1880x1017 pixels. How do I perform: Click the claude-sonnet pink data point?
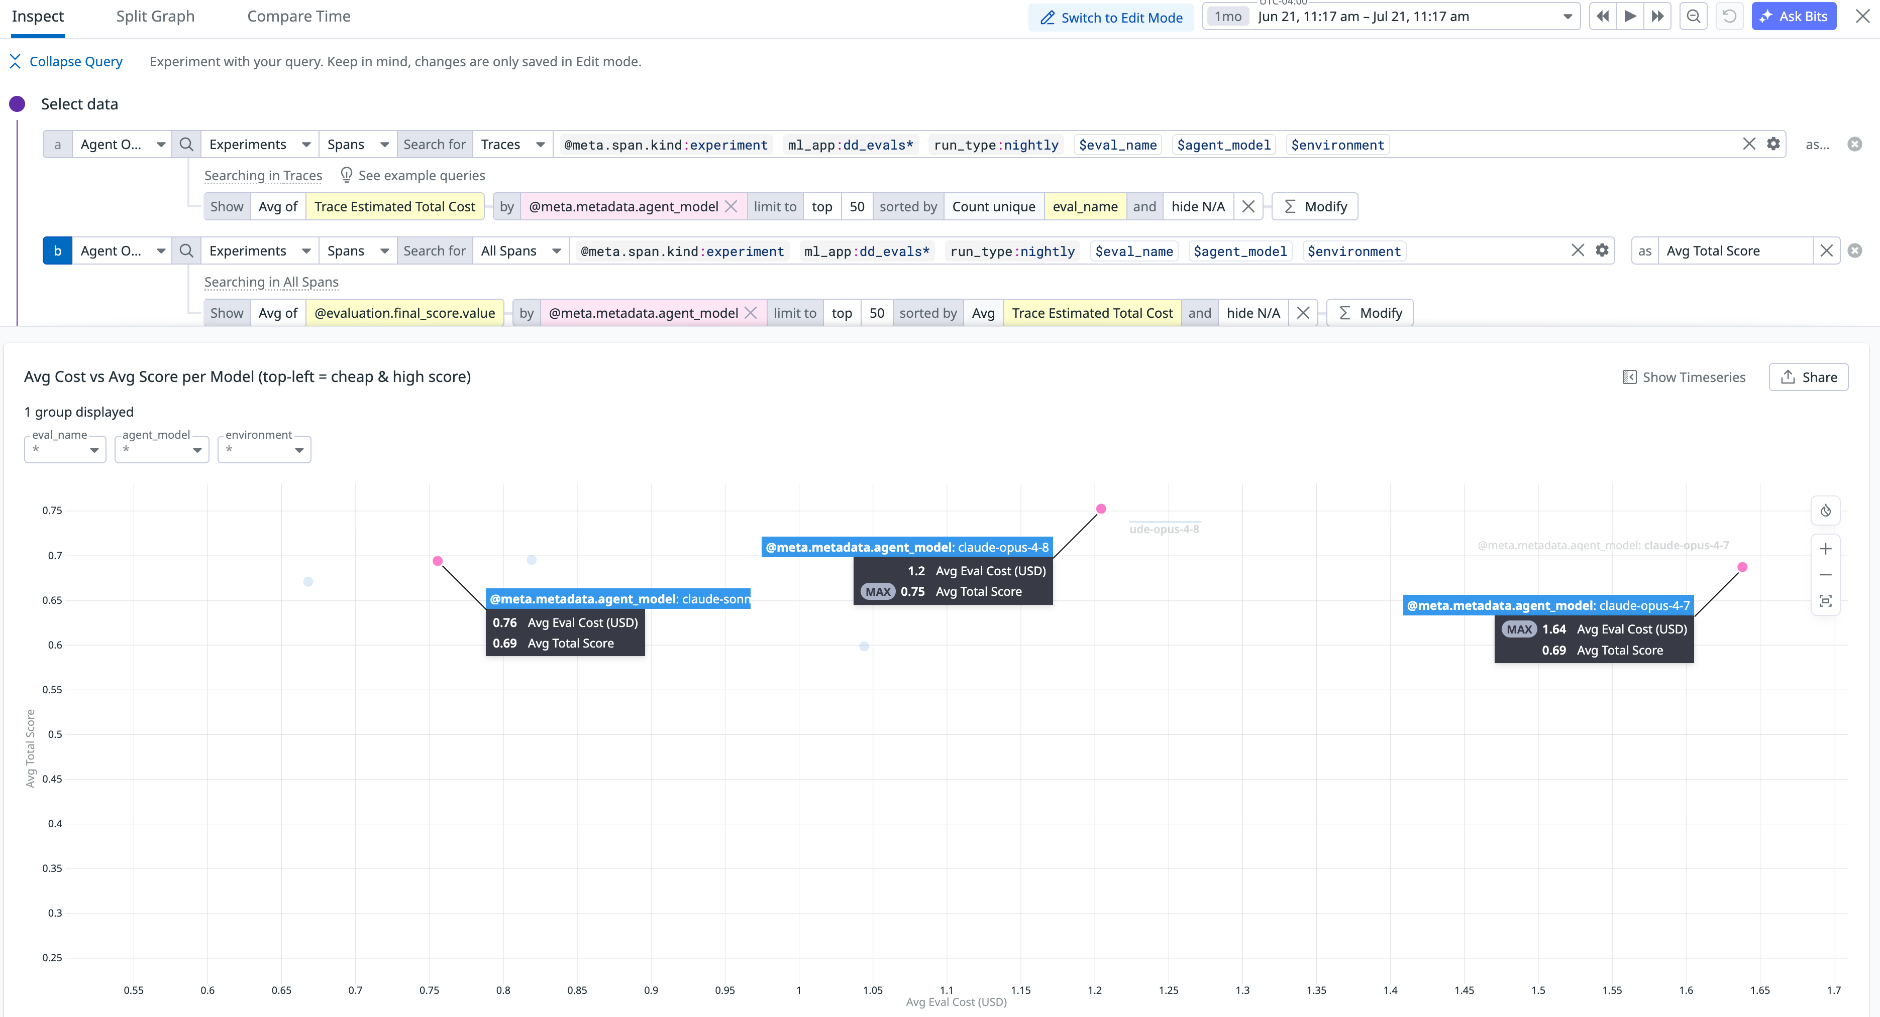pos(438,561)
